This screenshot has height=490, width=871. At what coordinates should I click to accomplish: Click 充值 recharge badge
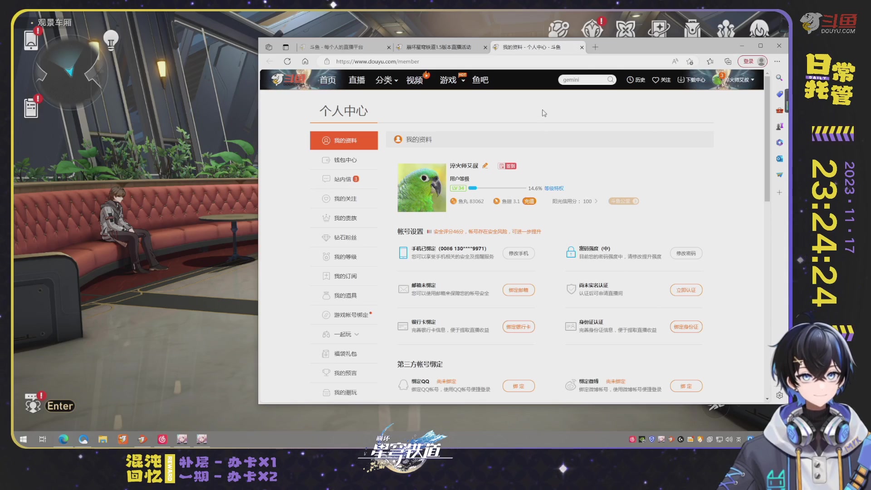(x=529, y=201)
